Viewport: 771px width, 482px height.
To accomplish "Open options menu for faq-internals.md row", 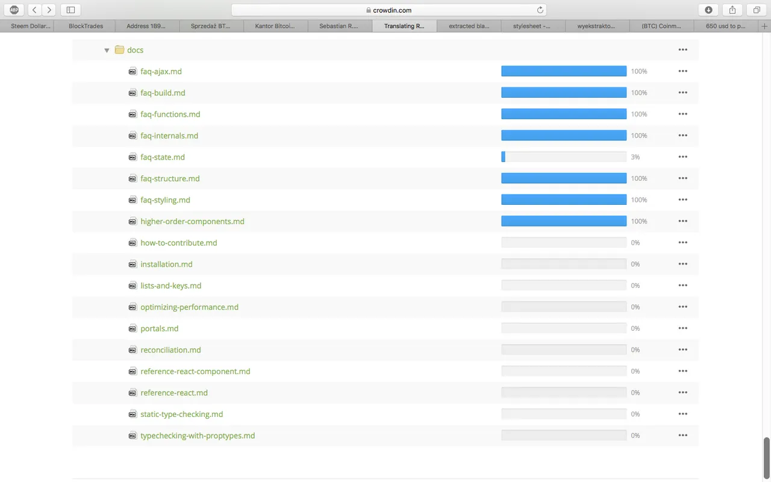I will [682, 136].
